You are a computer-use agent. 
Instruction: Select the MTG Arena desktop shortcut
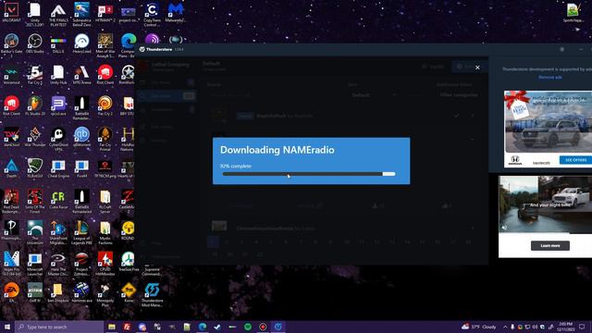tap(81, 75)
